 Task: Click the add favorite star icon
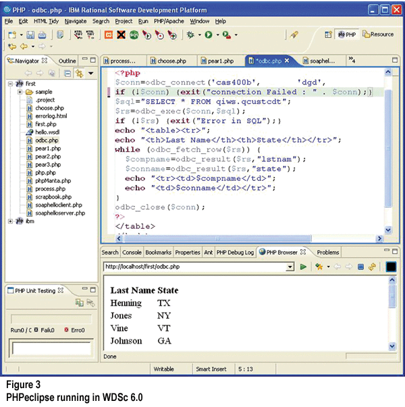tap(319, 267)
